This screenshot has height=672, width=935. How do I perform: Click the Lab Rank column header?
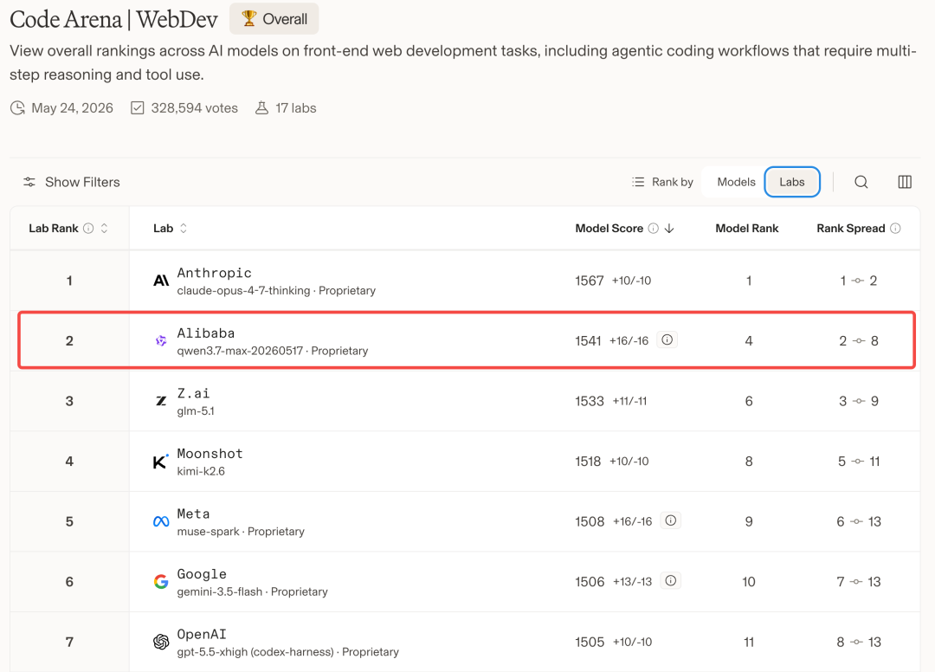54,229
